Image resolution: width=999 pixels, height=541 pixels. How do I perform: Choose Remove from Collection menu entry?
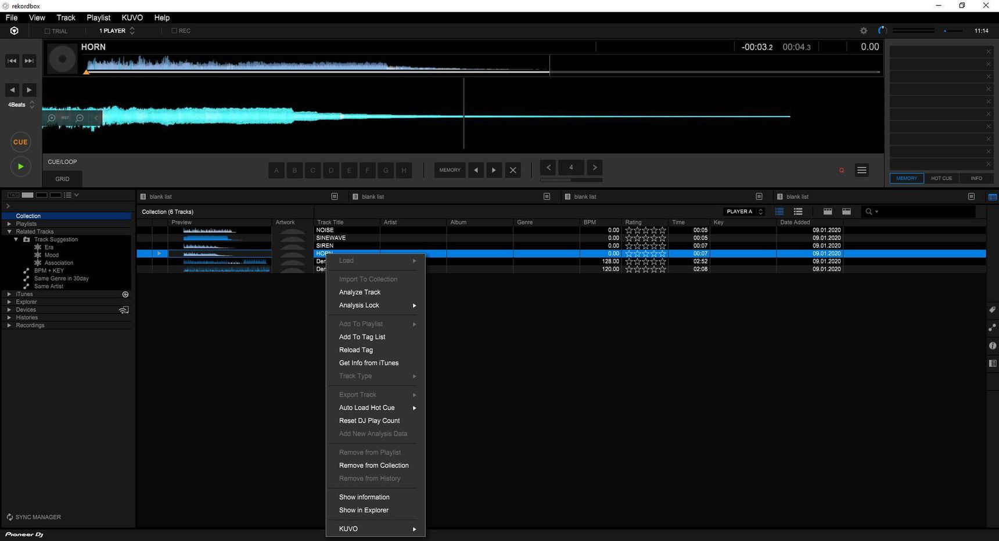click(x=375, y=466)
